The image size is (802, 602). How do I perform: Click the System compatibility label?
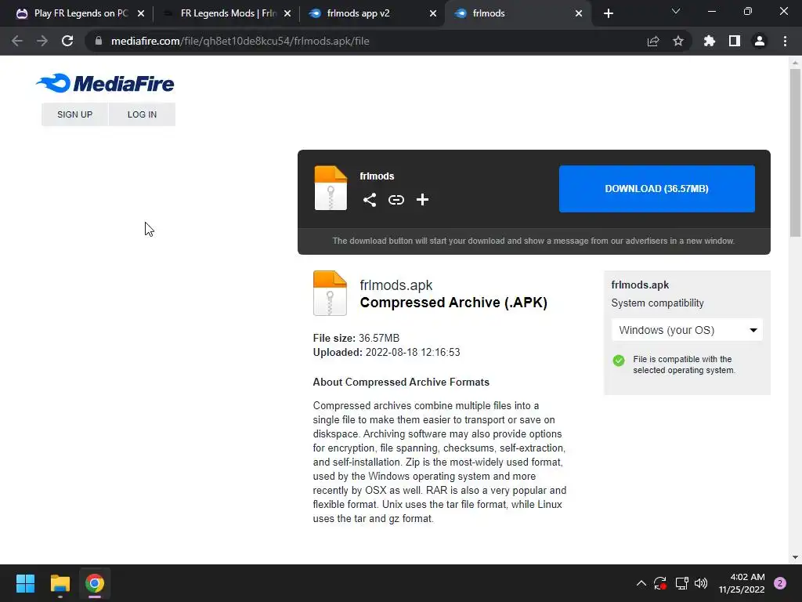[657, 303]
